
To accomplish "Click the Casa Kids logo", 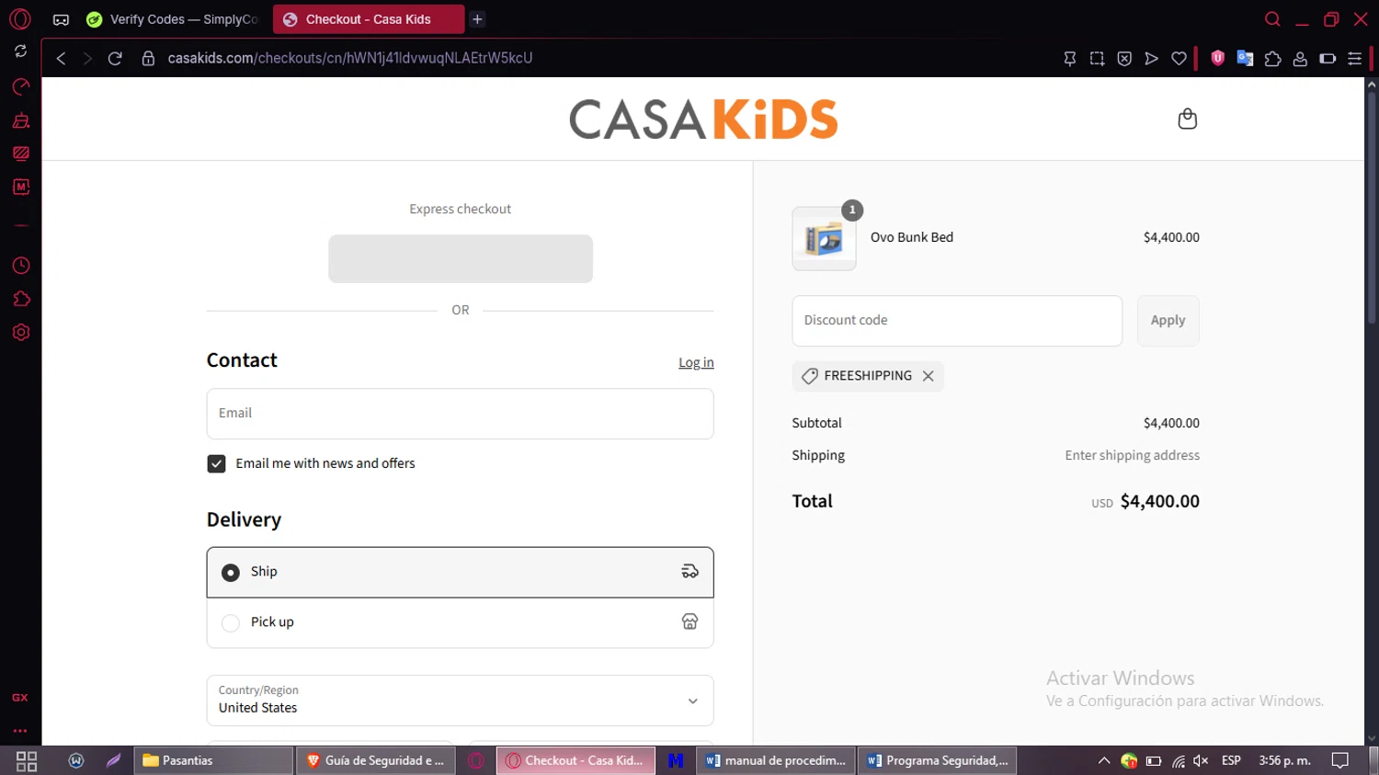I will (703, 120).
